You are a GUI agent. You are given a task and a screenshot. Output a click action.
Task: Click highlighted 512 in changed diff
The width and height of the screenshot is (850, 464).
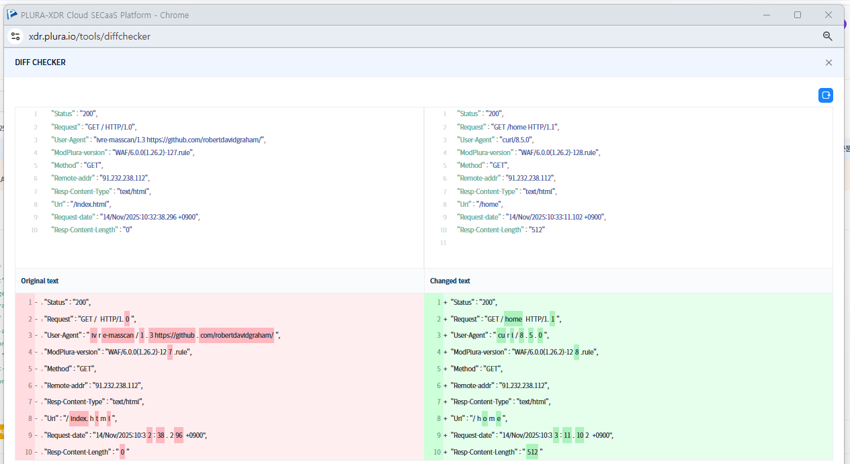(532, 452)
